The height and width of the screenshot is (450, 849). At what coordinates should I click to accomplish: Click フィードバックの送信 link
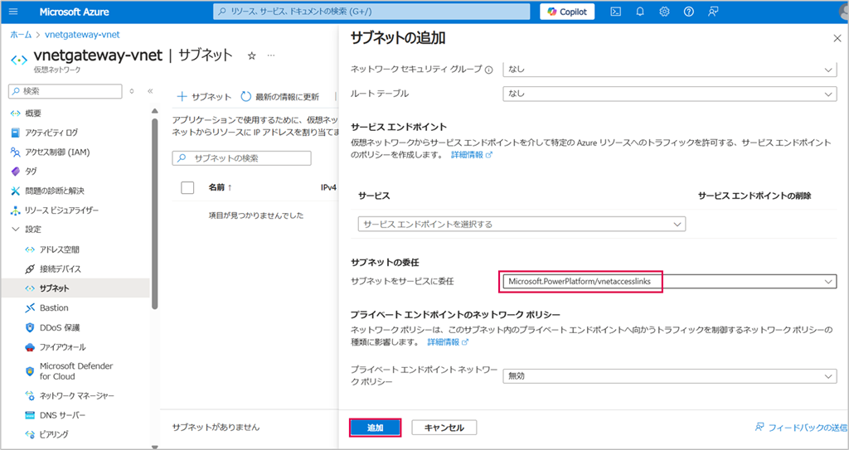click(x=802, y=428)
